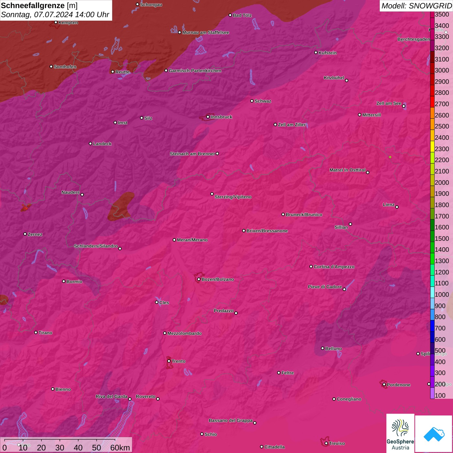Click the Garmisch-Partenkirchen label
The height and width of the screenshot is (453, 453).
(x=195, y=71)
